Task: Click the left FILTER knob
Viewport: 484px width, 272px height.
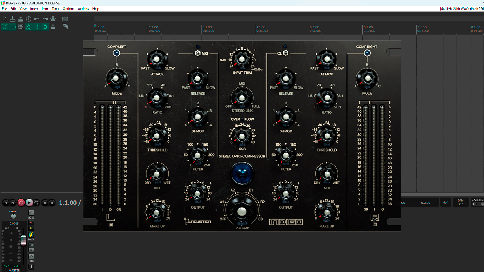Action: [x=197, y=155]
